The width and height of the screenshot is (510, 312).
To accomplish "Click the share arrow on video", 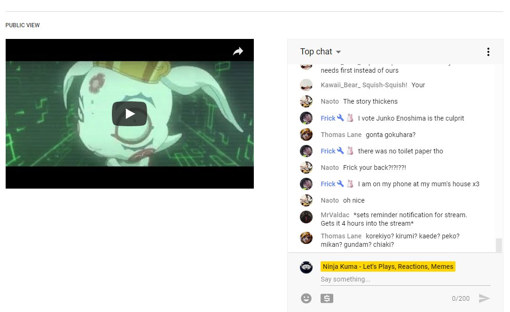I will [x=238, y=51].
